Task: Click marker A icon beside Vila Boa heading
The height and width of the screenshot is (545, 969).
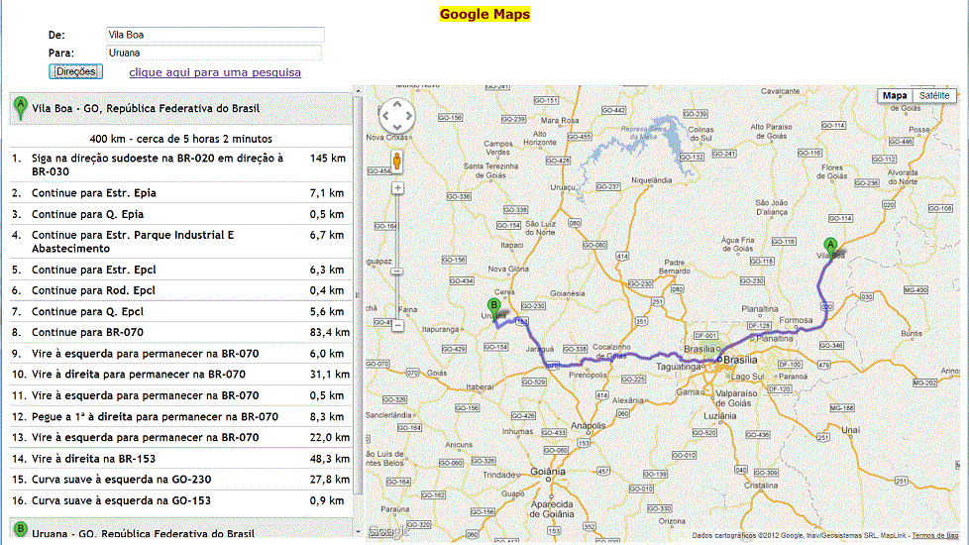Action: tap(21, 108)
